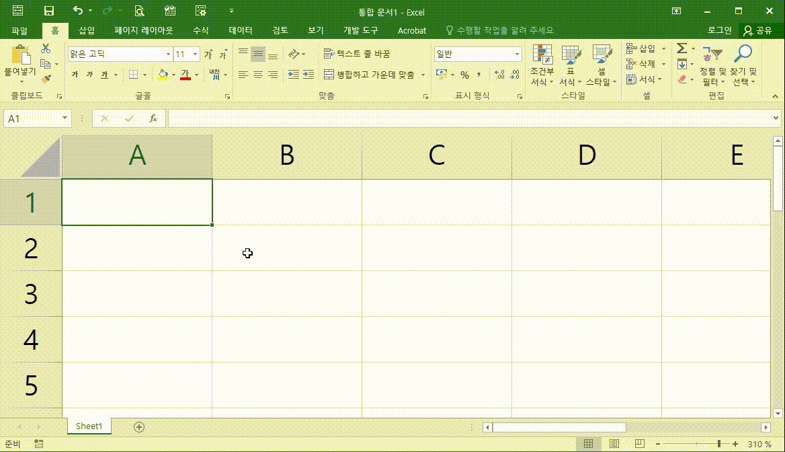Paste clipboard contents with 붙여넣기
The height and width of the screenshot is (452, 785).
tap(20, 64)
